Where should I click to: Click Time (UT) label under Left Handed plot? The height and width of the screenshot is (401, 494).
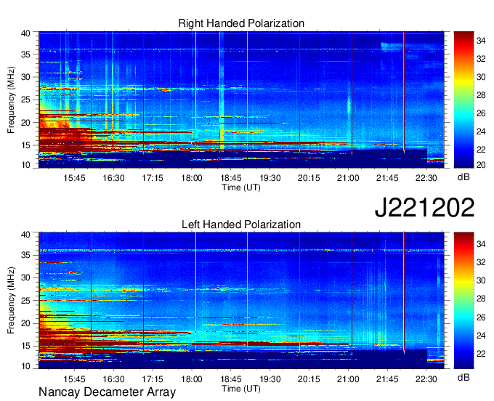tap(241, 389)
